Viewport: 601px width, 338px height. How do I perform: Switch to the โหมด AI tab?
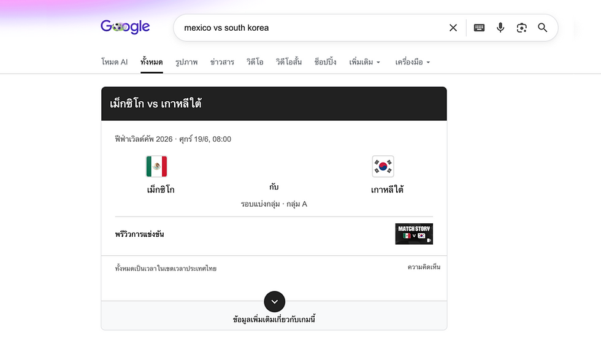pos(114,62)
